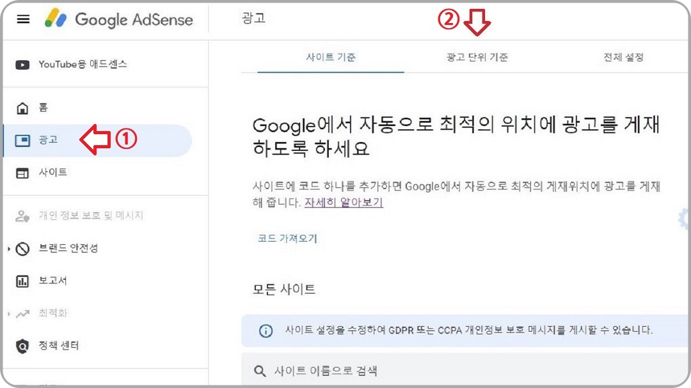Open the 전체 설정 tab

623,57
